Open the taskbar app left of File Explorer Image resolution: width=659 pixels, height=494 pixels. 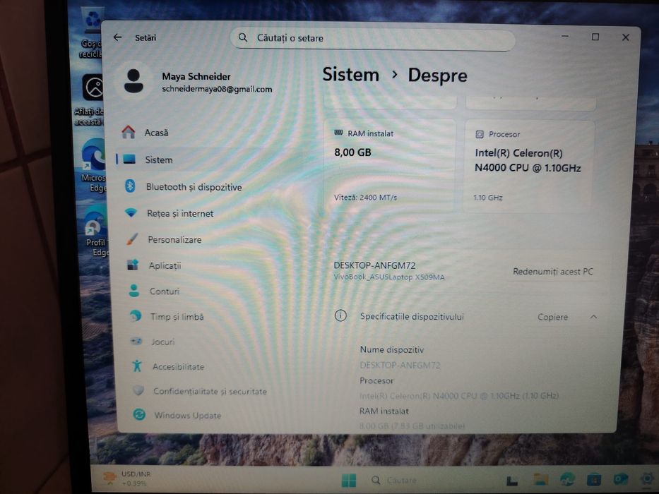click(x=511, y=480)
